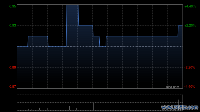The width and height of the screenshot is (200, 112).
Task: Click the last volume bar near right edge
Action: coord(178,105)
